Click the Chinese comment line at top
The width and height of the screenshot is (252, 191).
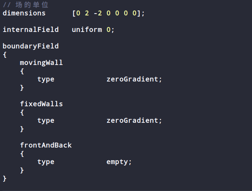tap(26, 5)
